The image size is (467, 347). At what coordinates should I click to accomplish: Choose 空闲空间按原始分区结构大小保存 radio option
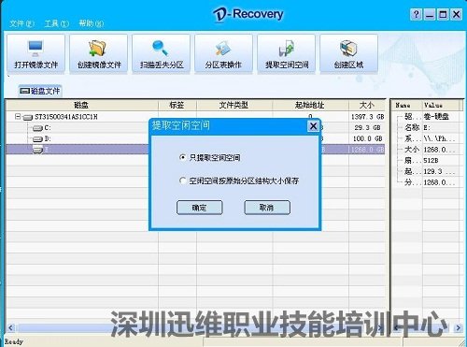[182, 181]
